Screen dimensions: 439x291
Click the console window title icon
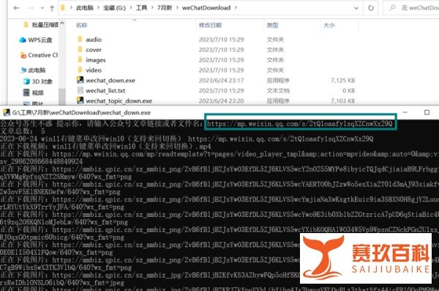coord(6,113)
